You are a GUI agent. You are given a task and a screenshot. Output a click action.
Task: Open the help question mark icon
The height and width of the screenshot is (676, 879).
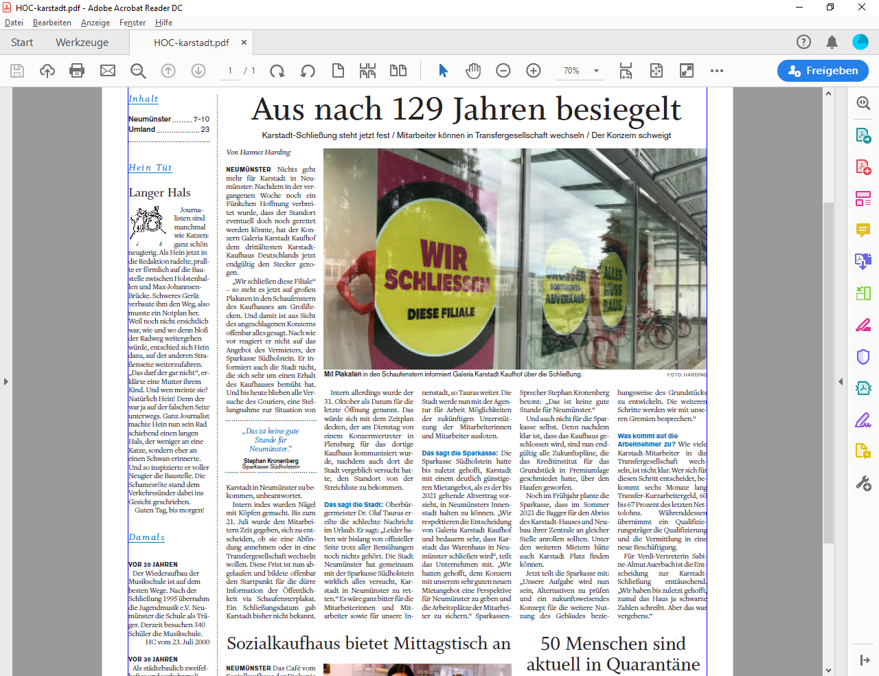(x=804, y=42)
